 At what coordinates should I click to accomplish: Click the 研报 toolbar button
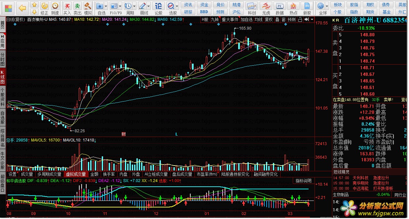pos(188,12)
